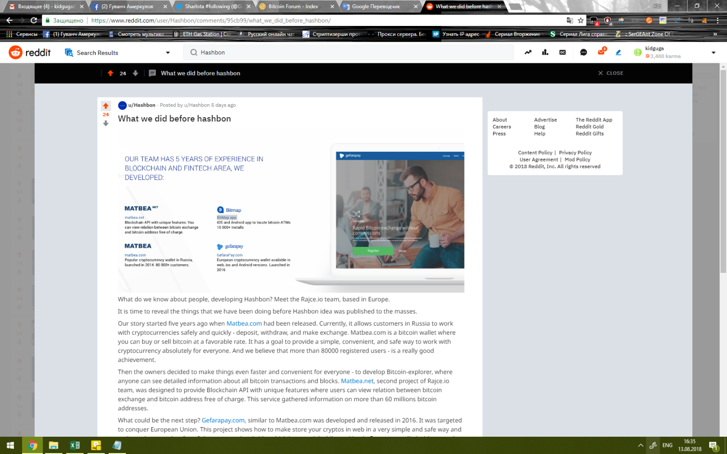Click the browser address bar URL
Viewport: 727px width, 454px height.
tap(211, 21)
